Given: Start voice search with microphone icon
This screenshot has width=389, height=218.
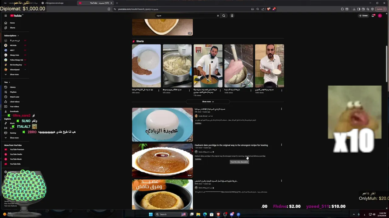Looking at the screenshot, I should click(232, 16).
